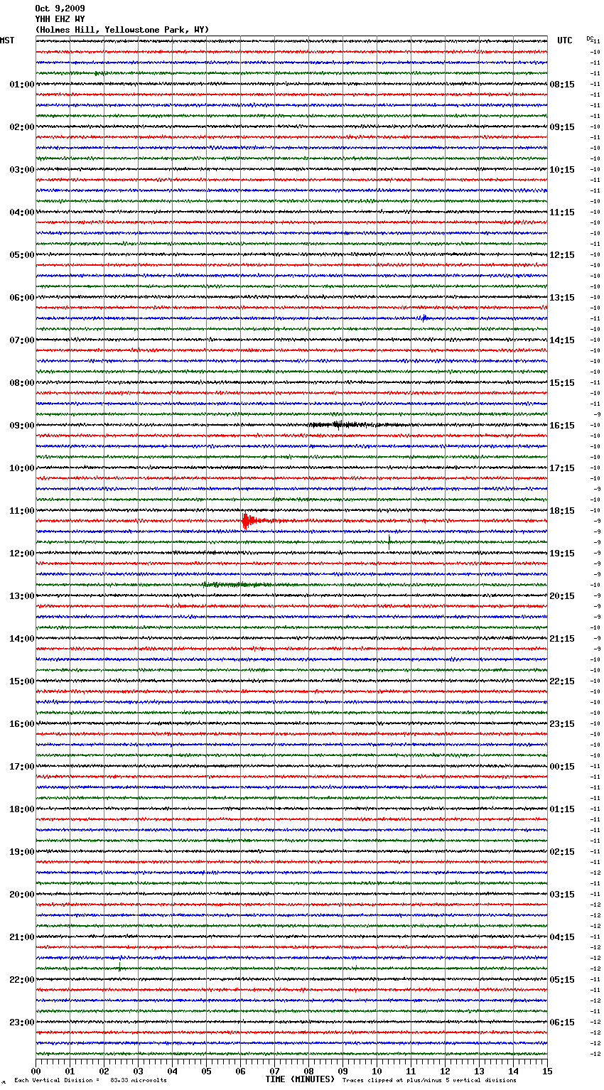
Task: Select the 14:00 MST time label
Action: point(22,639)
